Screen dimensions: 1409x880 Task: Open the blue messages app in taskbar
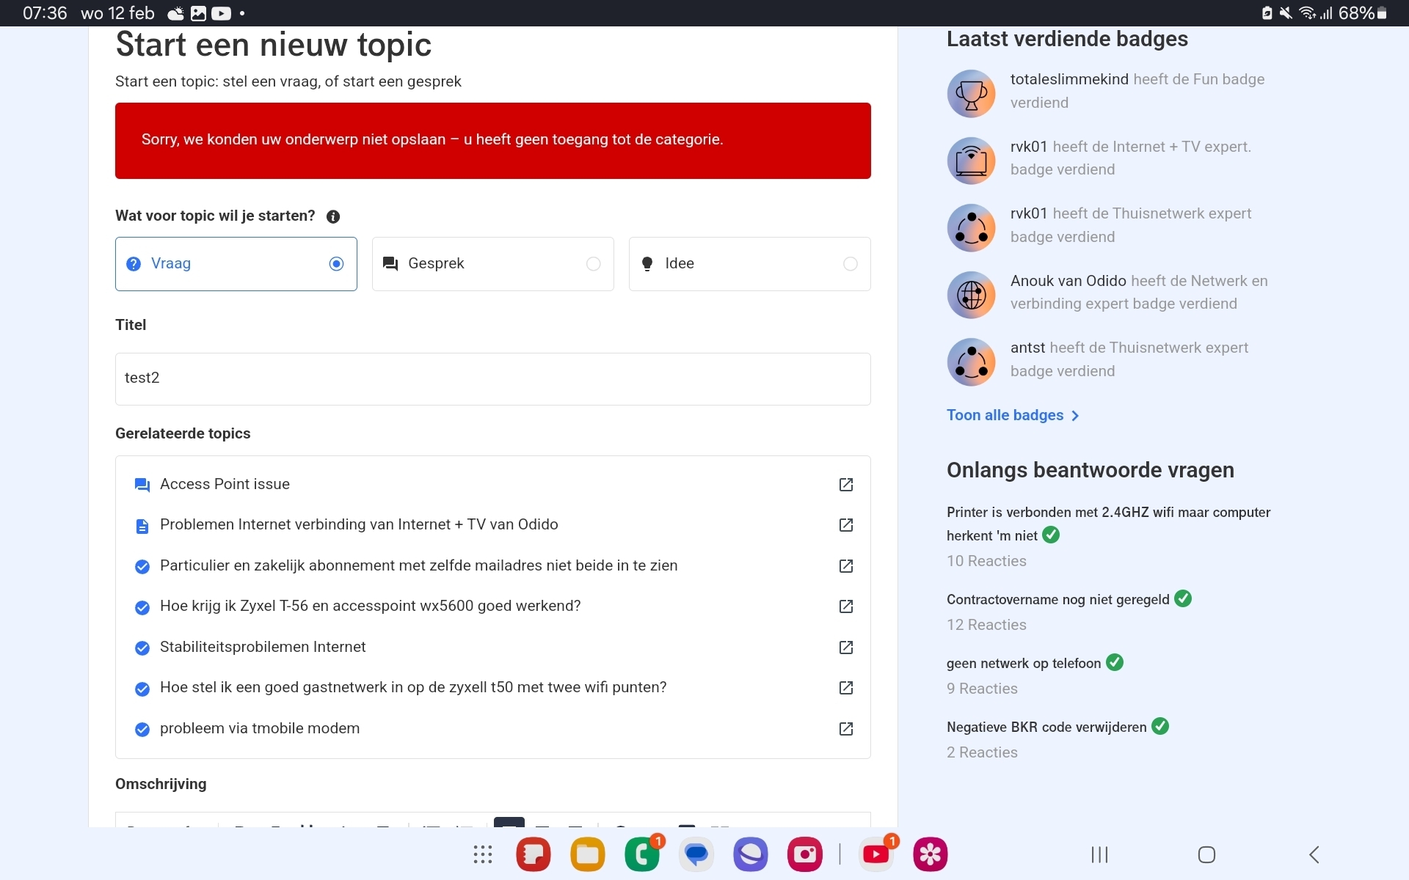696,854
